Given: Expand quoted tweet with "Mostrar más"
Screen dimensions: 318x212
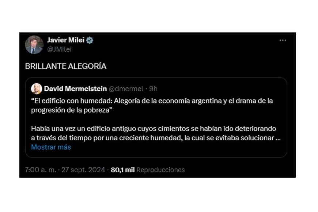Looking at the screenshot, I should [51, 147].
